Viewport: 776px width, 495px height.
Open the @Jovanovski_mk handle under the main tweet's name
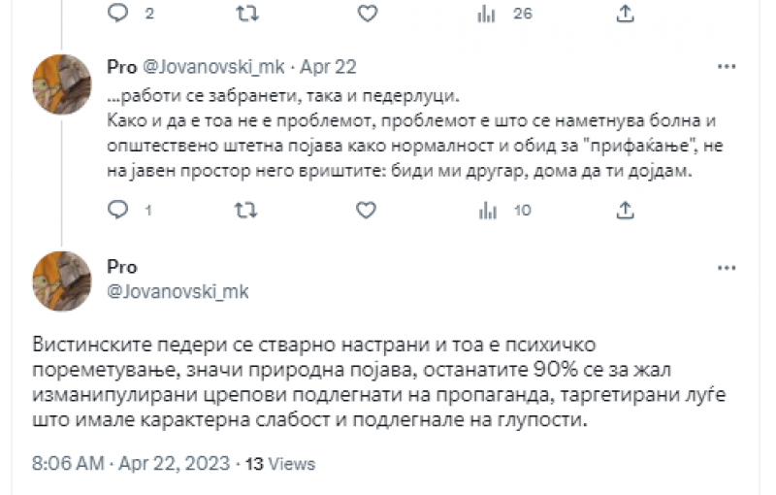point(164,290)
